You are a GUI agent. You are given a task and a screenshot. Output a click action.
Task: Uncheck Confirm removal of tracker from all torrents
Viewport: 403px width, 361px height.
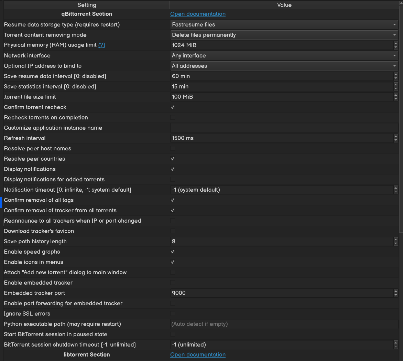point(173,210)
